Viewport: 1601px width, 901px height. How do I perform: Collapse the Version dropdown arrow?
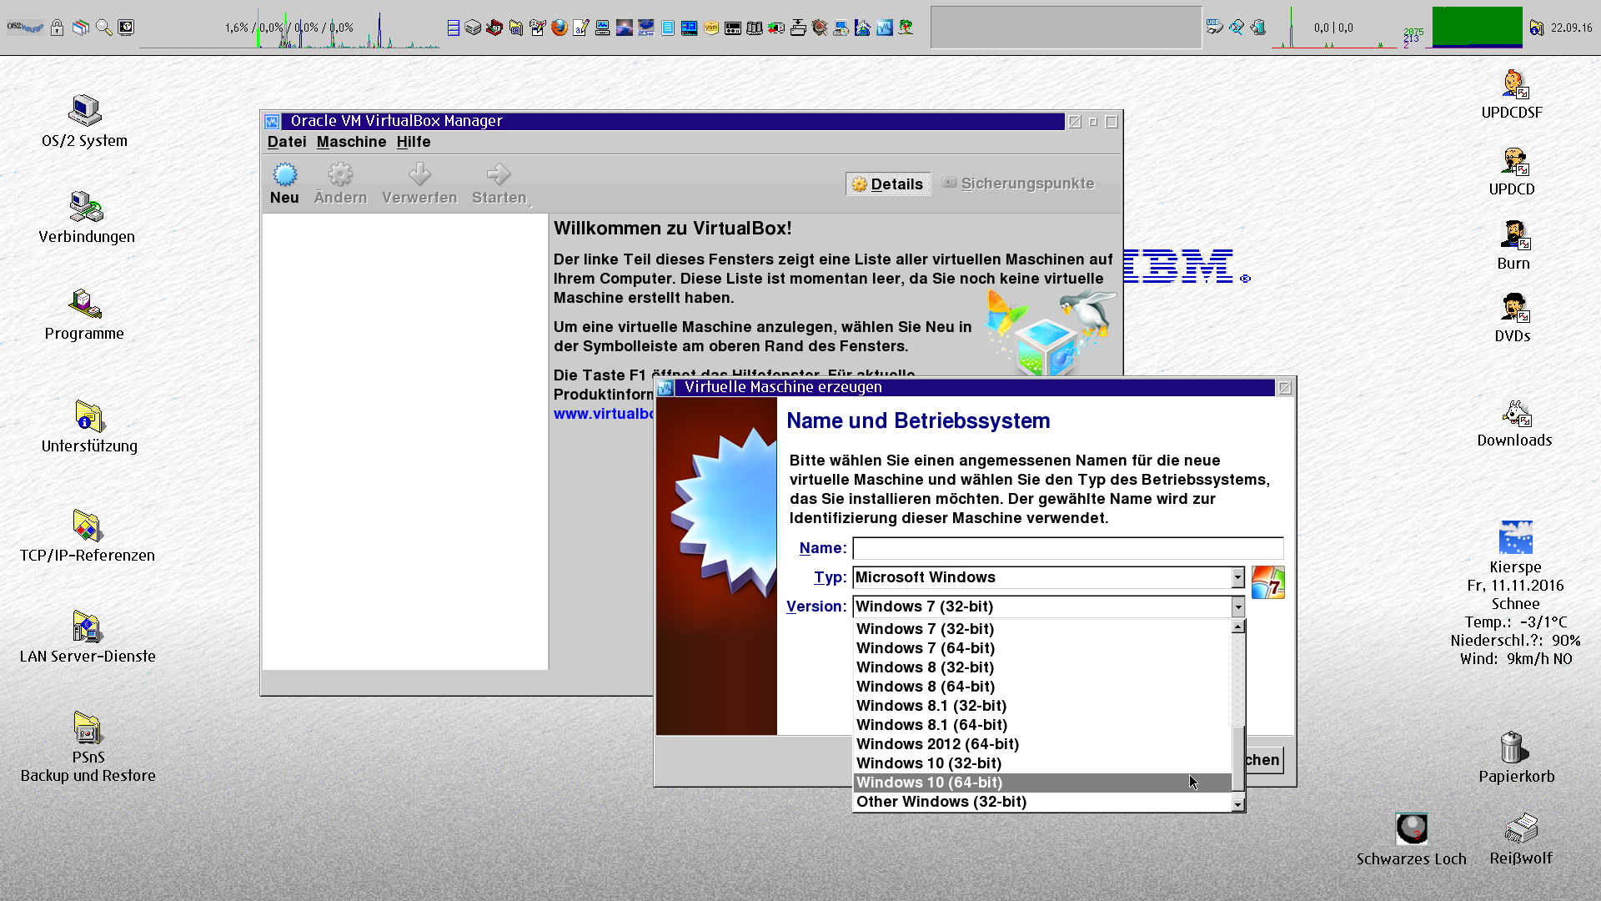pos(1237,607)
